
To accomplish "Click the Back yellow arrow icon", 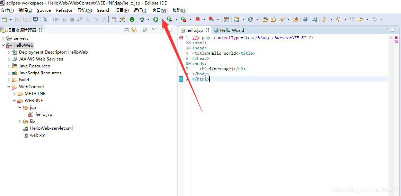I will point(360,19).
